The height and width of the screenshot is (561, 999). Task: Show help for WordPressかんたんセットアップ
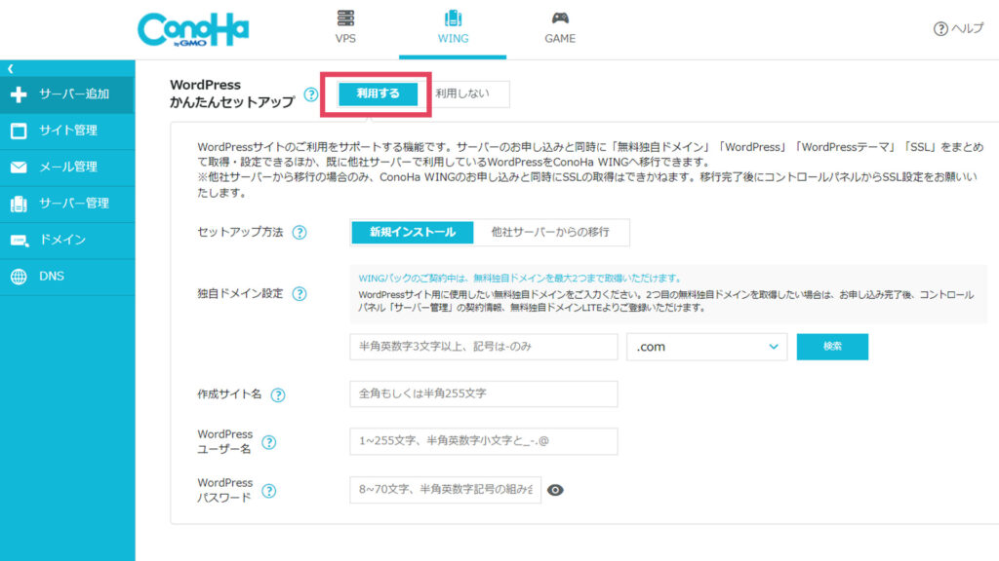(310, 94)
